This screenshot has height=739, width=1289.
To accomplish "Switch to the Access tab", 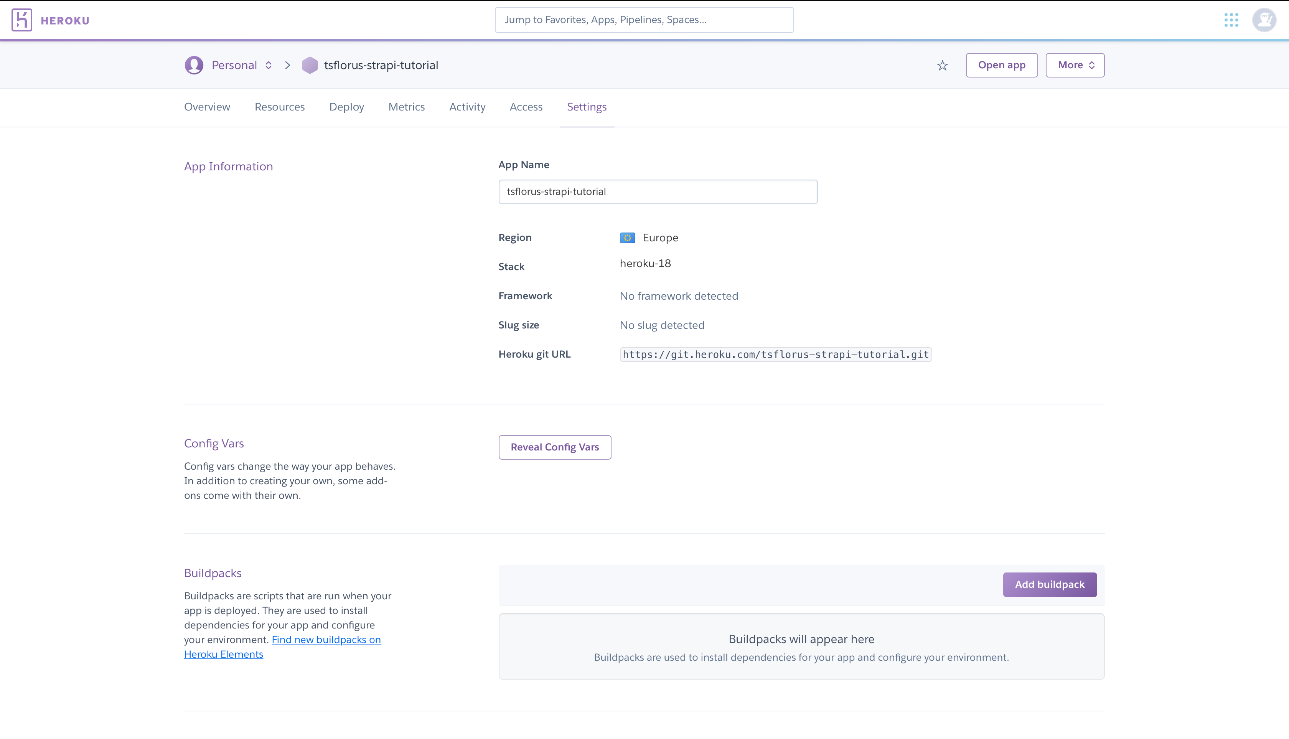I will pyautogui.click(x=526, y=107).
